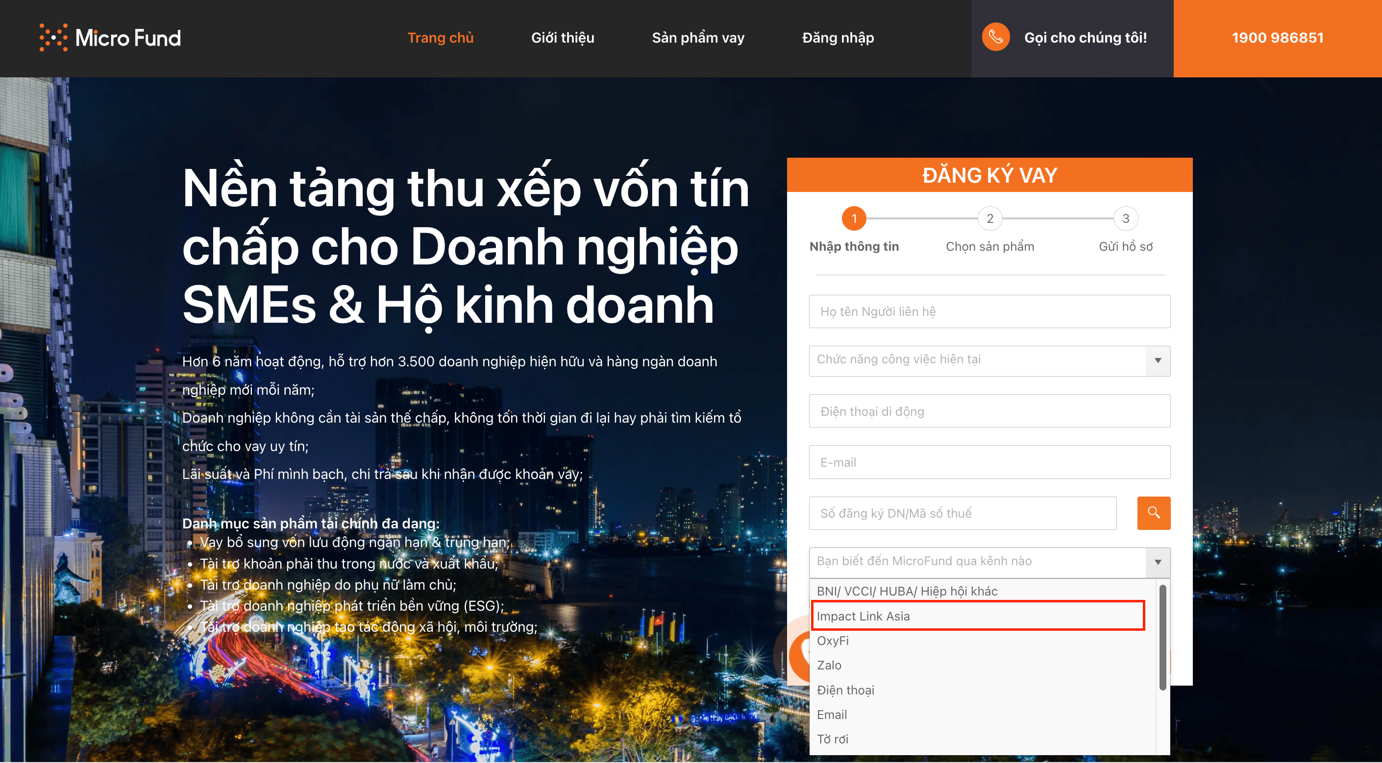
Task: Click the 1900 986851 hotline button
Action: (x=1277, y=38)
